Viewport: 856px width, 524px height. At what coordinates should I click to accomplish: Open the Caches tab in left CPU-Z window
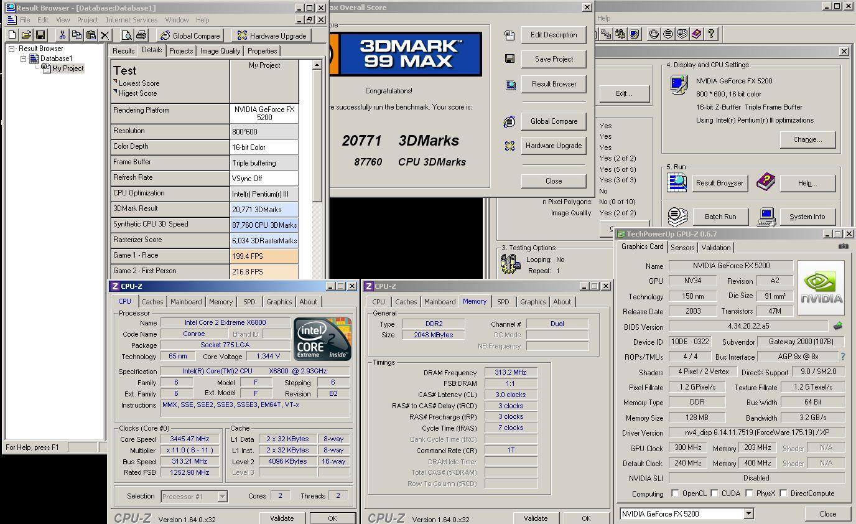coord(152,302)
